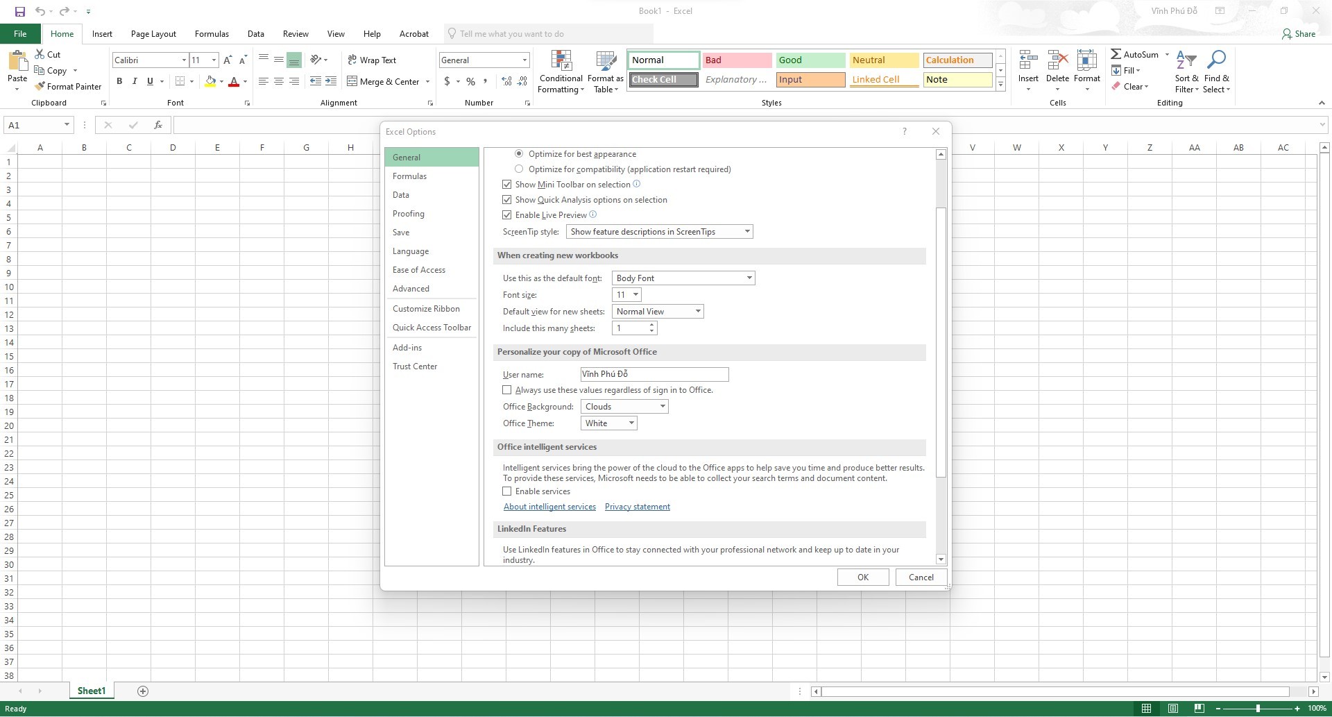Switch to Page Layout view icon in status bar

[x=1172, y=709]
